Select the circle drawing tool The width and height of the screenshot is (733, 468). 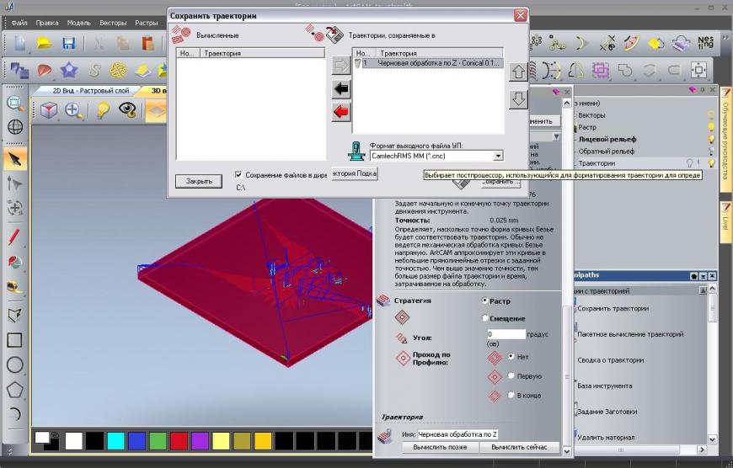(14, 364)
